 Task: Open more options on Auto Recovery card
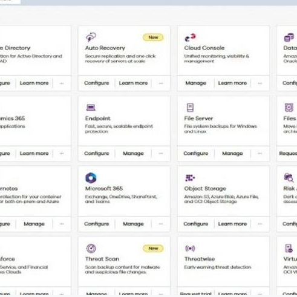(x=161, y=83)
